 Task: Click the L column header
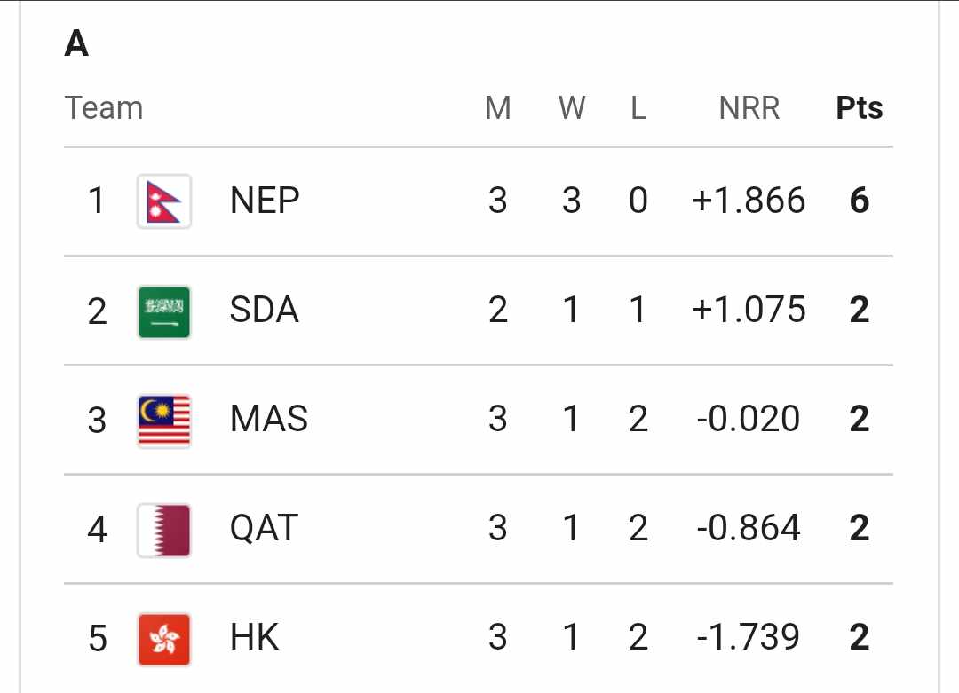(638, 108)
